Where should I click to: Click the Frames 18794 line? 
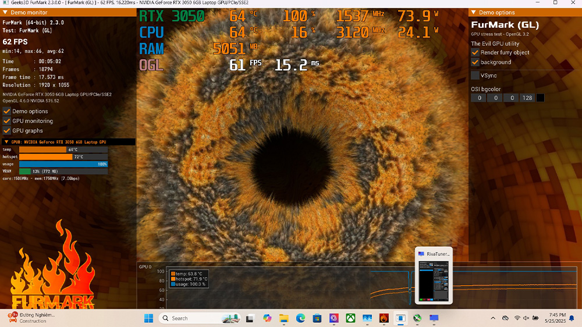coord(28,69)
